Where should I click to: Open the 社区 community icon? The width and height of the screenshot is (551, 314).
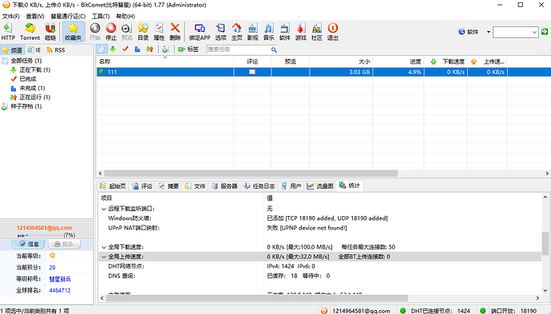[x=316, y=32]
